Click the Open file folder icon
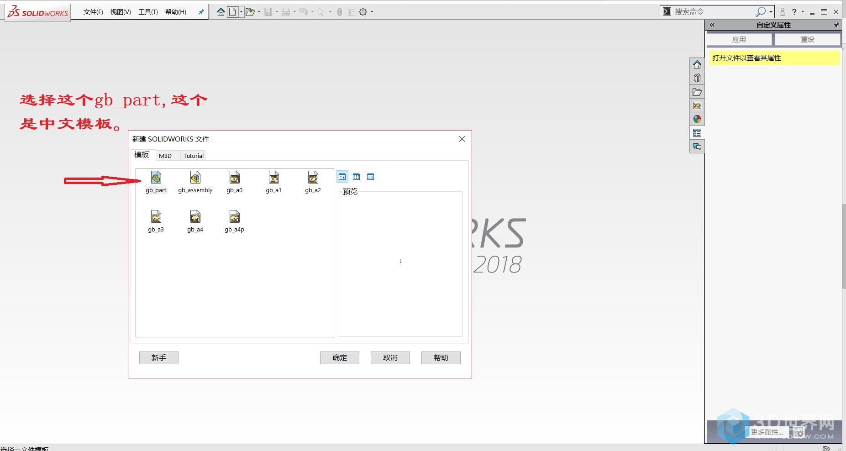Image resolution: width=846 pixels, height=451 pixels. (249, 12)
